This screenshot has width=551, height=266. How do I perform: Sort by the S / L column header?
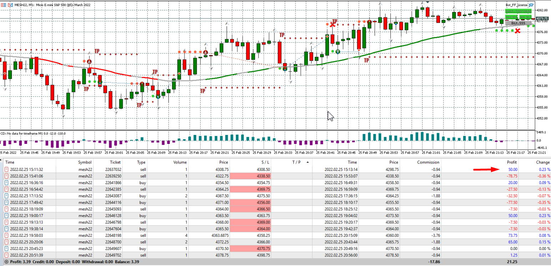coord(265,162)
